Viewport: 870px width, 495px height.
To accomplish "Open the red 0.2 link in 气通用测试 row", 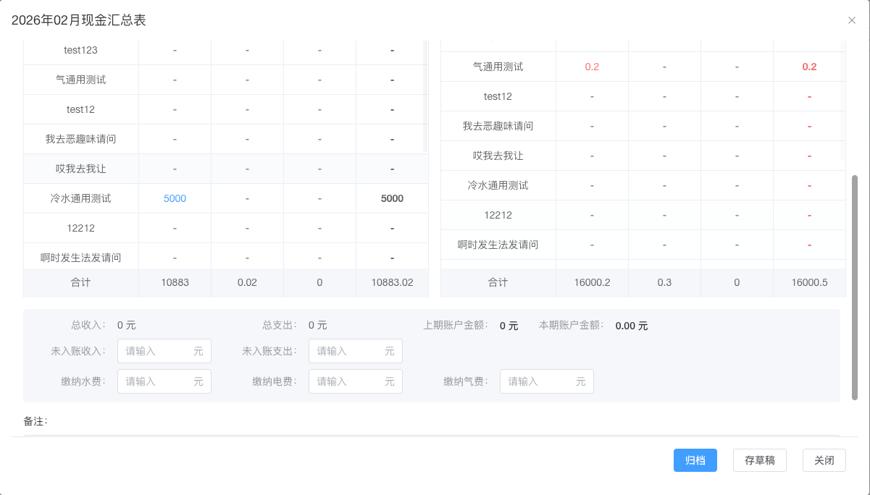I will 592,67.
